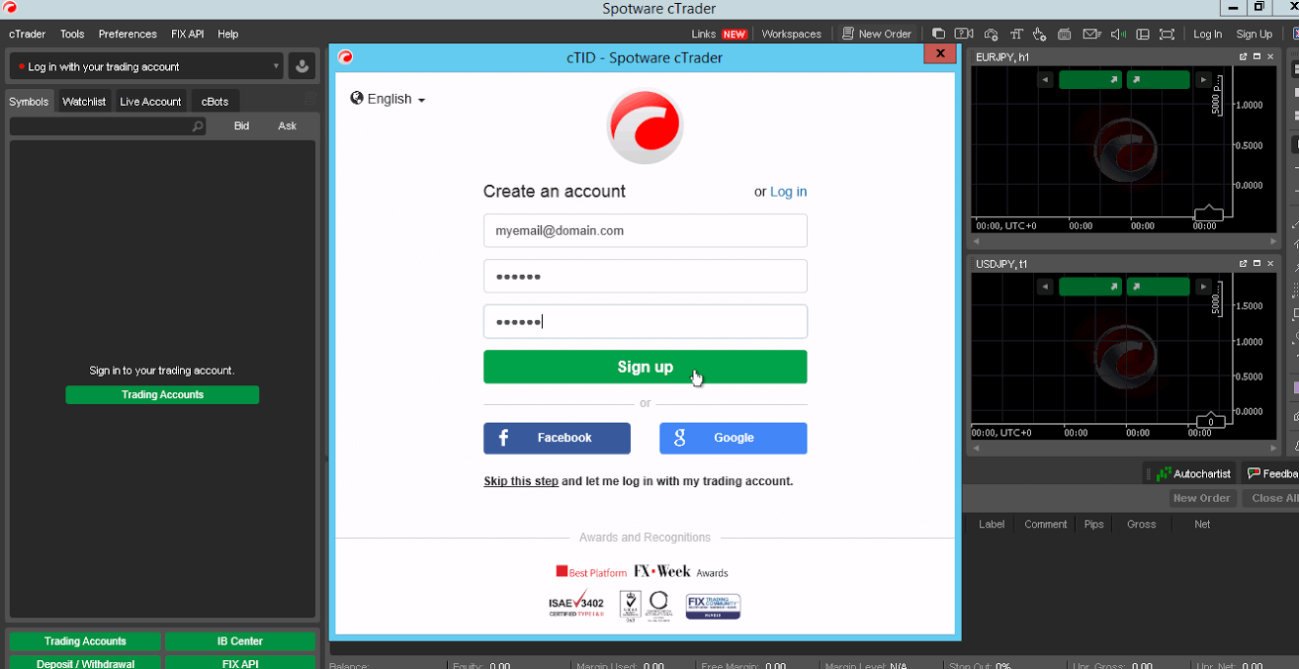Image resolution: width=1299 pixels, height=669 pixels.
Task: Switch to the Symbols tab
Action: click(x=29, y=101)
